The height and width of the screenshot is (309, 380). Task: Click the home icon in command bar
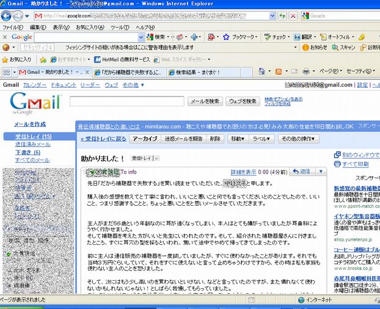click(x=261, y=71)
